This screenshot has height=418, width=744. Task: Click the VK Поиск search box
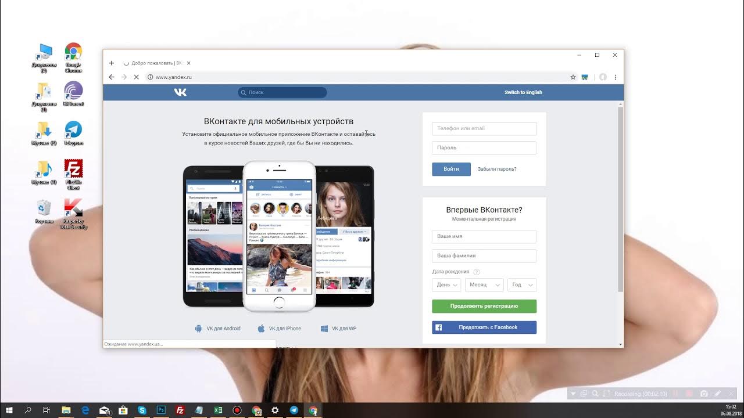[282, 92]
